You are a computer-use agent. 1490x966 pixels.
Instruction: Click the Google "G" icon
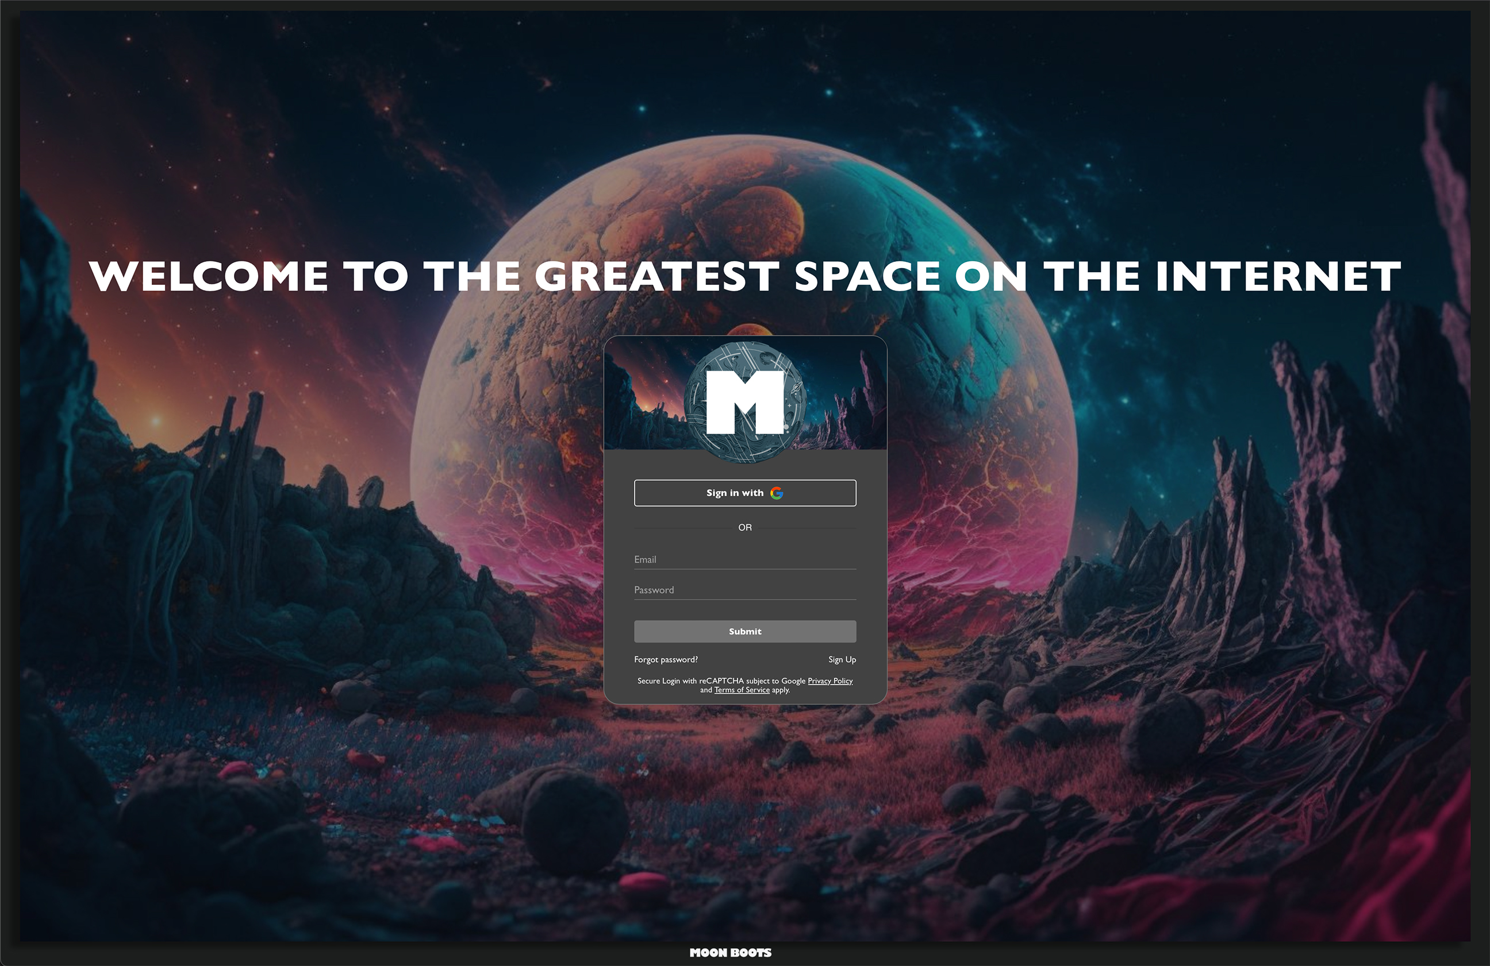pyautogui.click(x=777, y=493)
